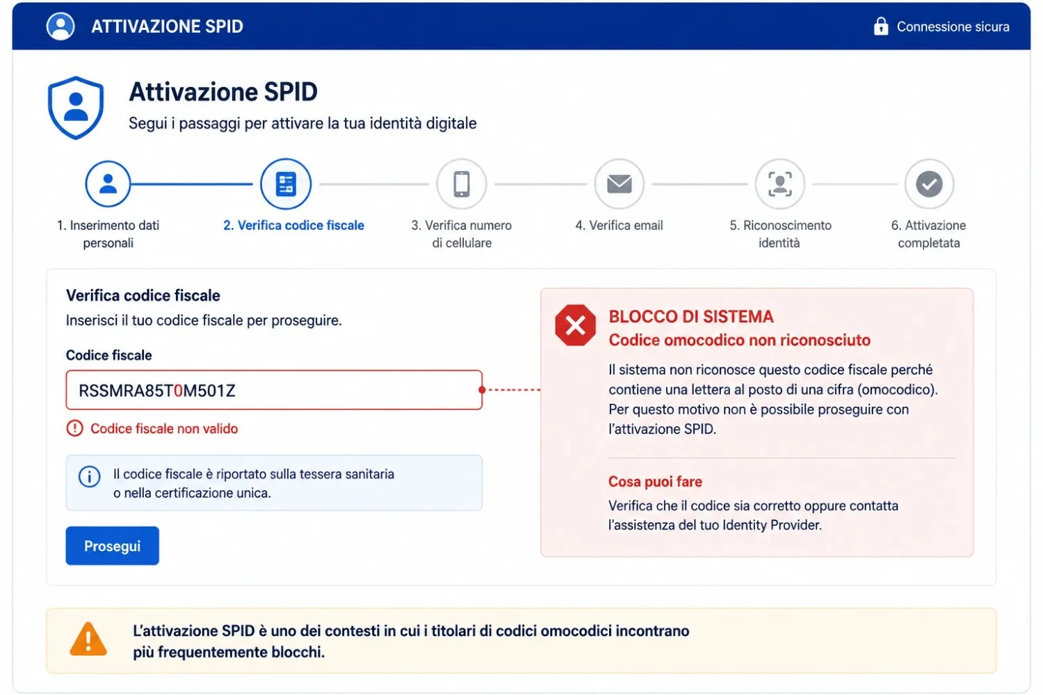Click the yellow banner omocodici warning text
1043x695 pixels.
coord(411,641)
